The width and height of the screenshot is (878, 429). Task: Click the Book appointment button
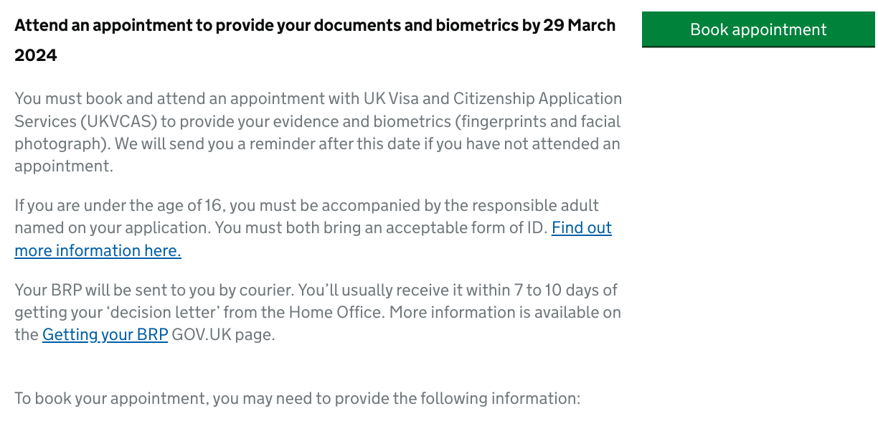(757, 29)
